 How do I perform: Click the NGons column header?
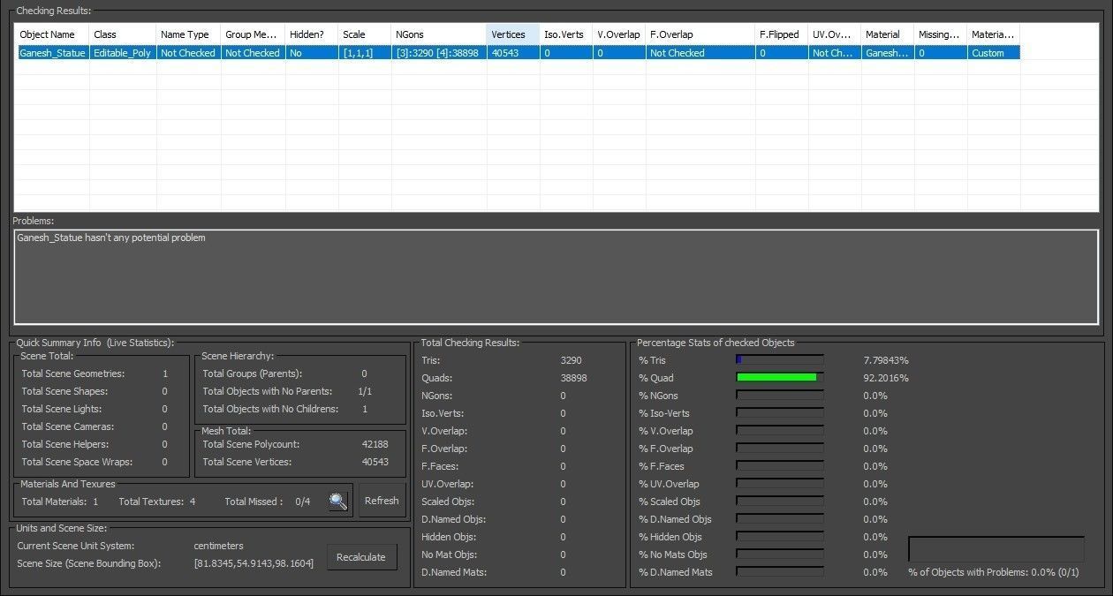coord(438,34)
